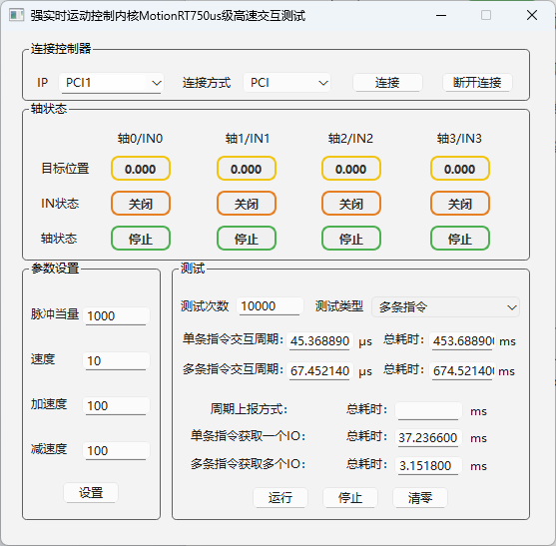Click the IN3 状态 indicator 关闭
556x546 pixels.
coord(460,204)
